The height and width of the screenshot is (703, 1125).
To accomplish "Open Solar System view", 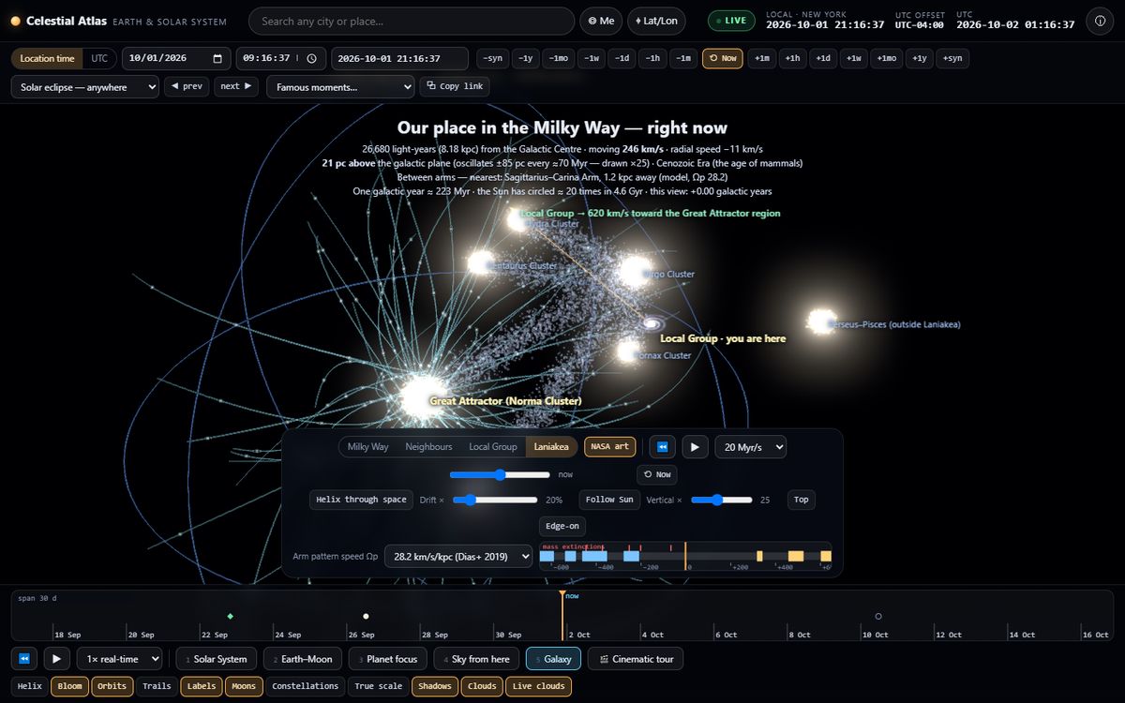I will [216, 659].
